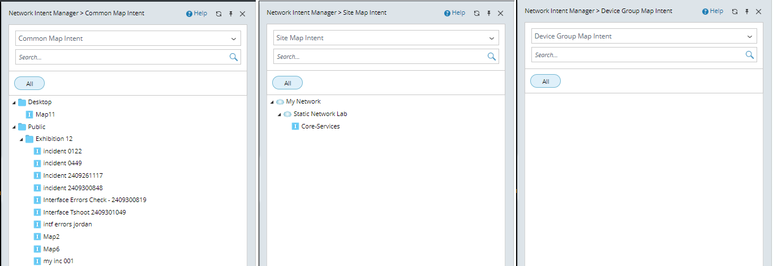Refresh the Common Map Intent panel
The image size is (773, 266).
(x=219, y=14)
